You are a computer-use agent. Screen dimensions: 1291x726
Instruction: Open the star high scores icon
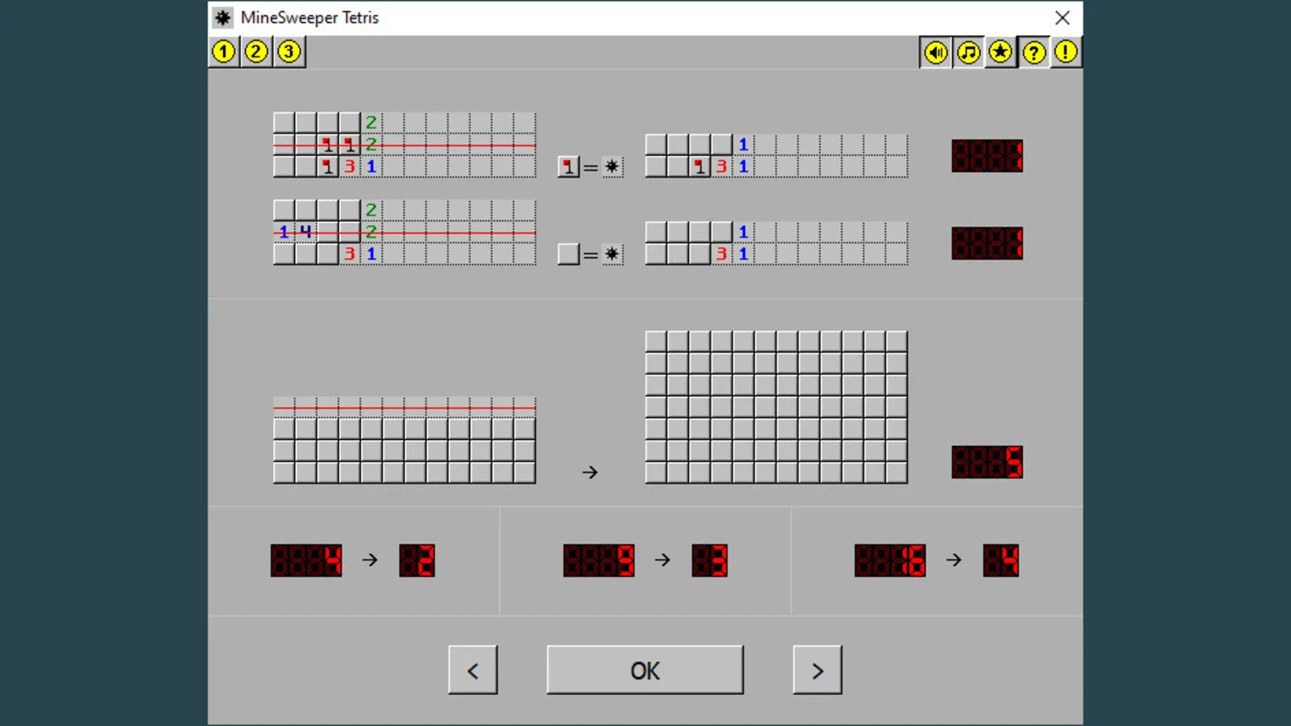pos(1001,52)
